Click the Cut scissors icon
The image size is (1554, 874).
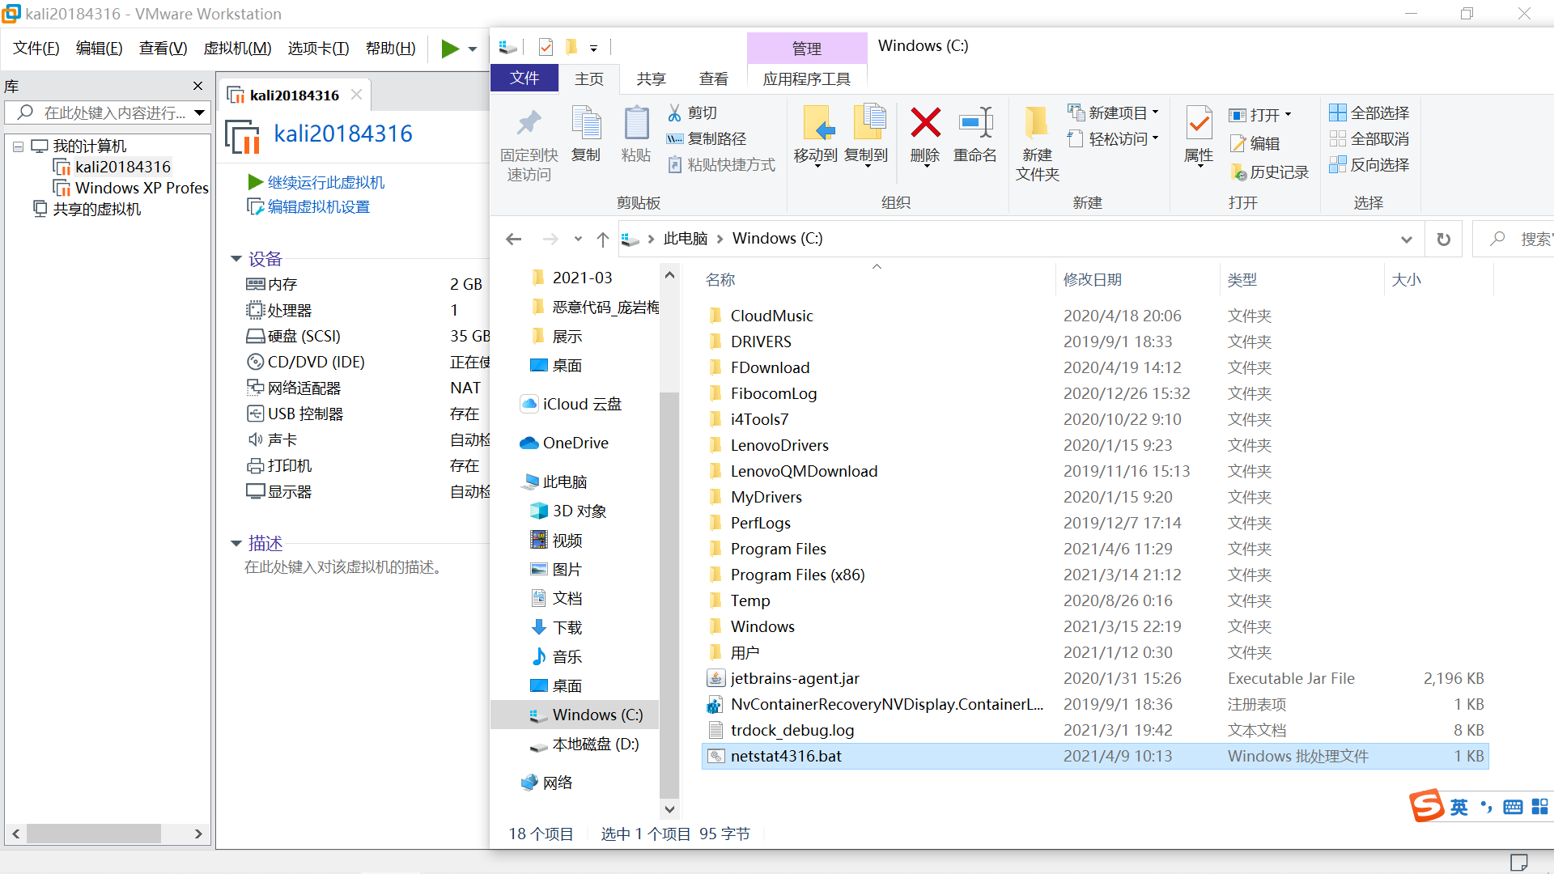(675, 112)
